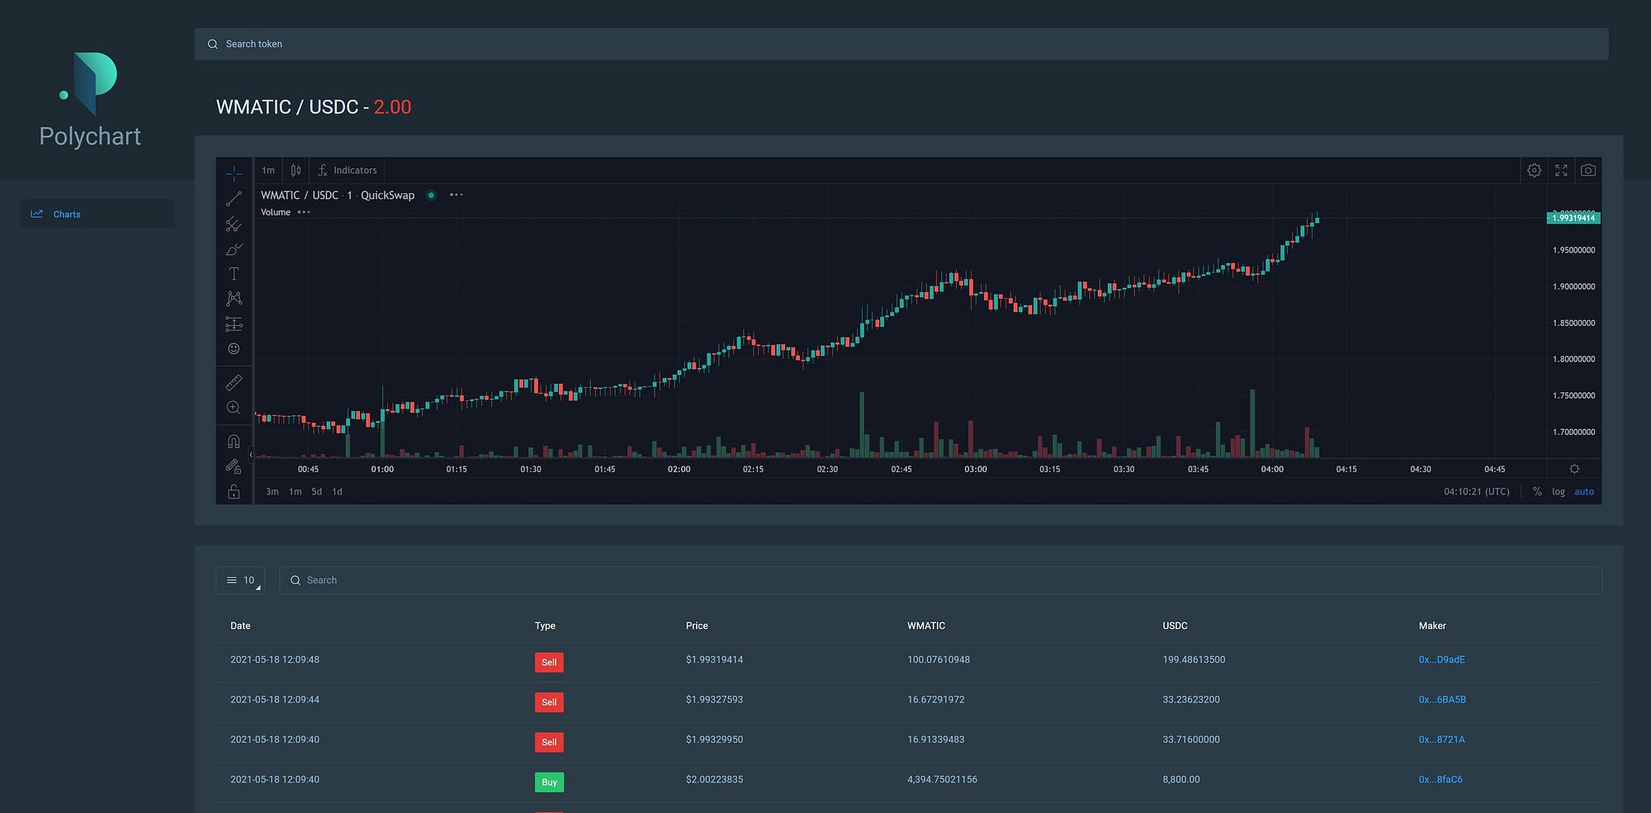This screenshot has width=1651, height=813.
Task: Open the pitchfork tools
Action: click(x=234, y=224)
